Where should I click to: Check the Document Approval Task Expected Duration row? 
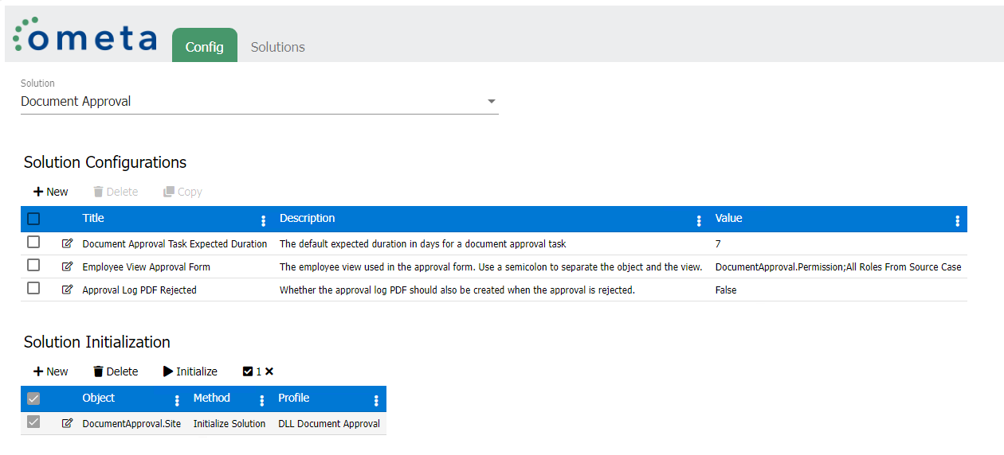[x=33, y=242]
